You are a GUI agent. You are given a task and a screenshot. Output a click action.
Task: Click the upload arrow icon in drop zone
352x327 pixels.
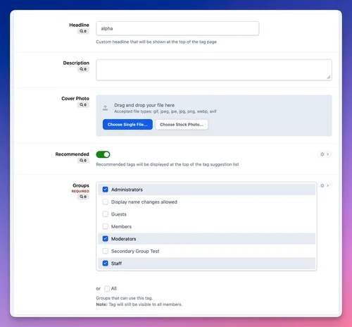pyautogui.click(x=105, y=108)
